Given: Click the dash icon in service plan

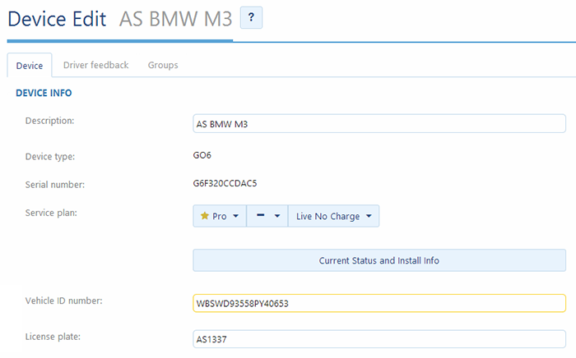Looking at the screenshot, I should click(260, 216).
